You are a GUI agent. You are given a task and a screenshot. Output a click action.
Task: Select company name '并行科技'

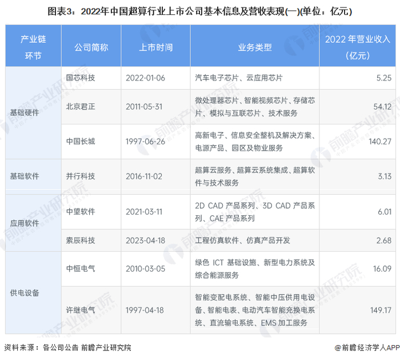pyautogui.click(x=81, y=176)
